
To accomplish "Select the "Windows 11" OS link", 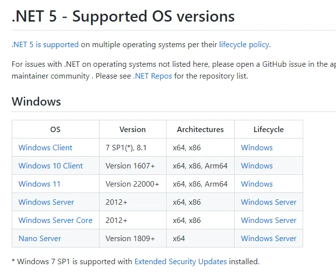I will point(39,184).
